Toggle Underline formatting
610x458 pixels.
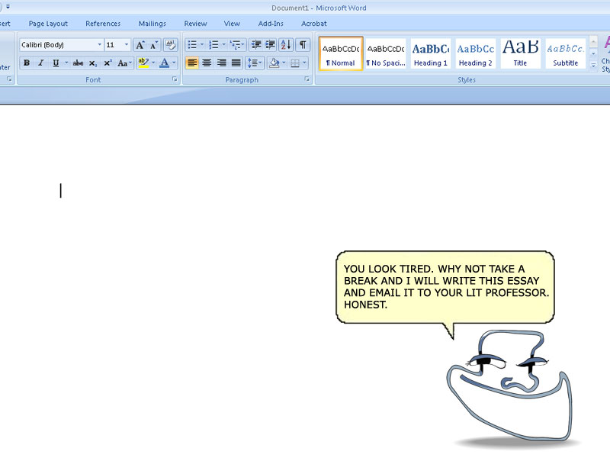(x=56, y=63)
